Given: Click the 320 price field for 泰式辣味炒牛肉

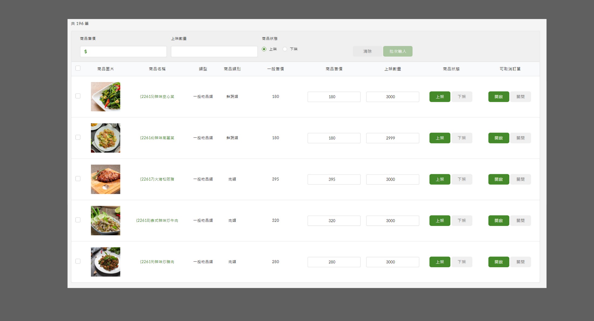Looking at the screenshot, I should tap(334, 221).
